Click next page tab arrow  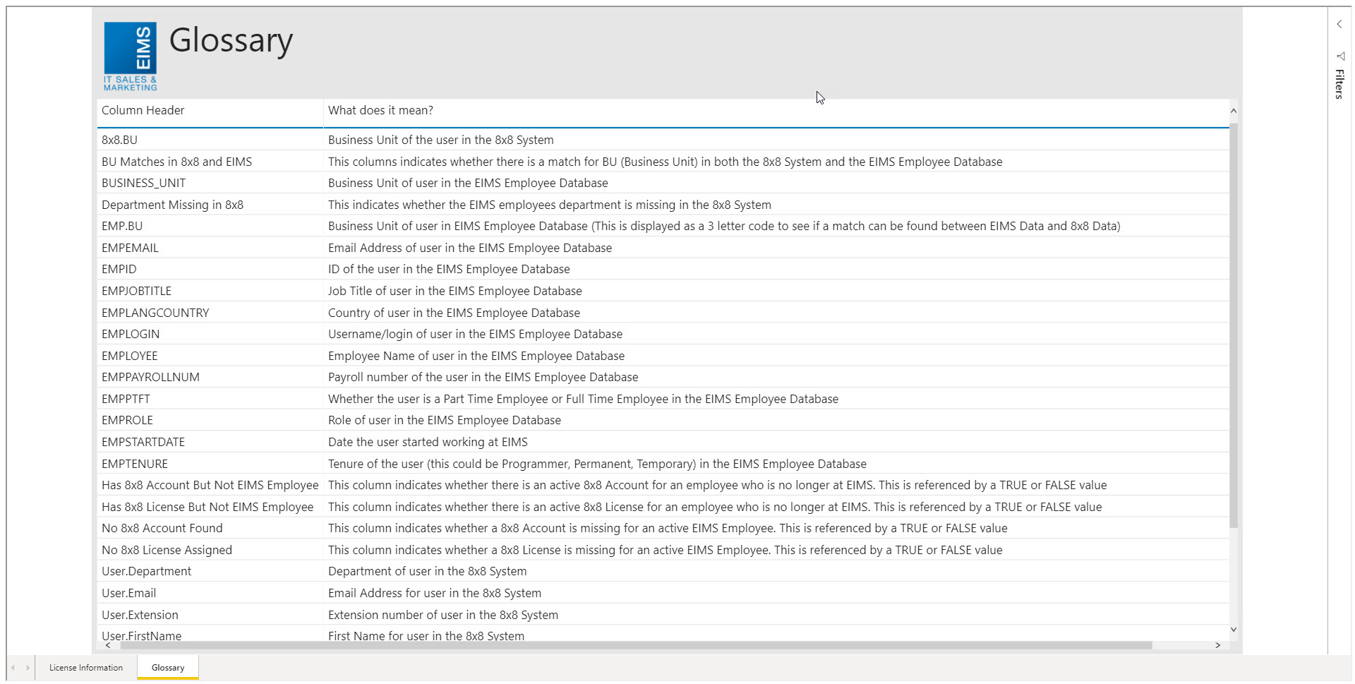[28, 668]
